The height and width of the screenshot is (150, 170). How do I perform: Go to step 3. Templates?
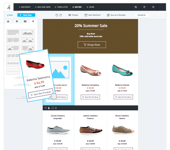tap(61, 7)
